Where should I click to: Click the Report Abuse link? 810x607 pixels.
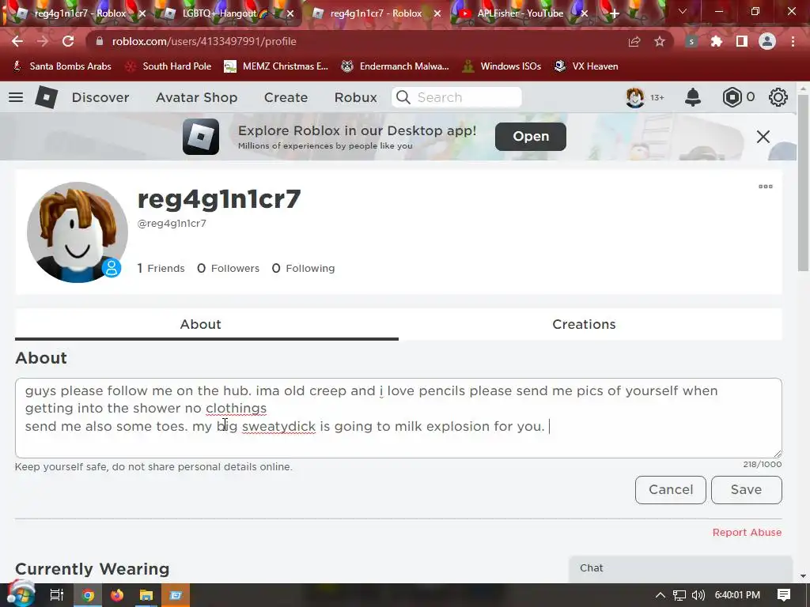coord(747,532)
